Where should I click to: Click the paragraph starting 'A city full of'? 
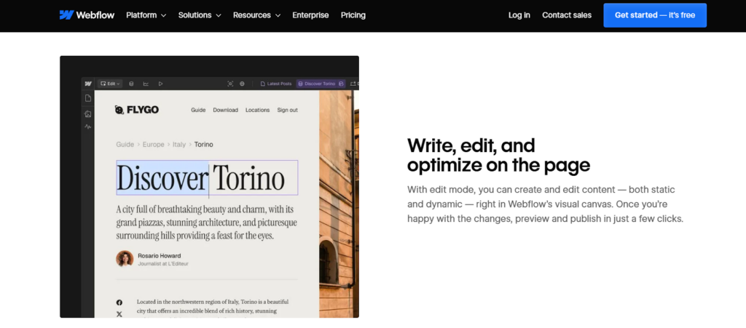click(x=206, y=223)
